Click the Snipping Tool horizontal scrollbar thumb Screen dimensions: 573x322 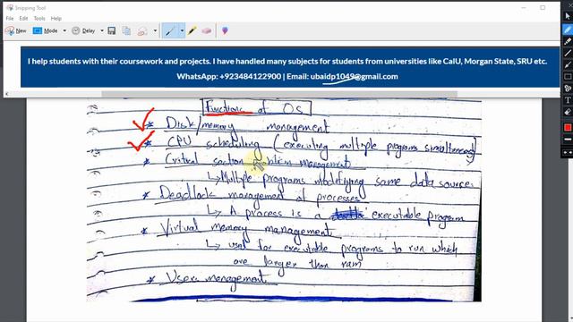(279, 94)
